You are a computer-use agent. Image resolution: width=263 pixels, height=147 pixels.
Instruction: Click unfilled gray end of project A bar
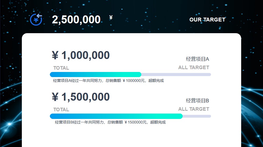click(x=176, y=75)
